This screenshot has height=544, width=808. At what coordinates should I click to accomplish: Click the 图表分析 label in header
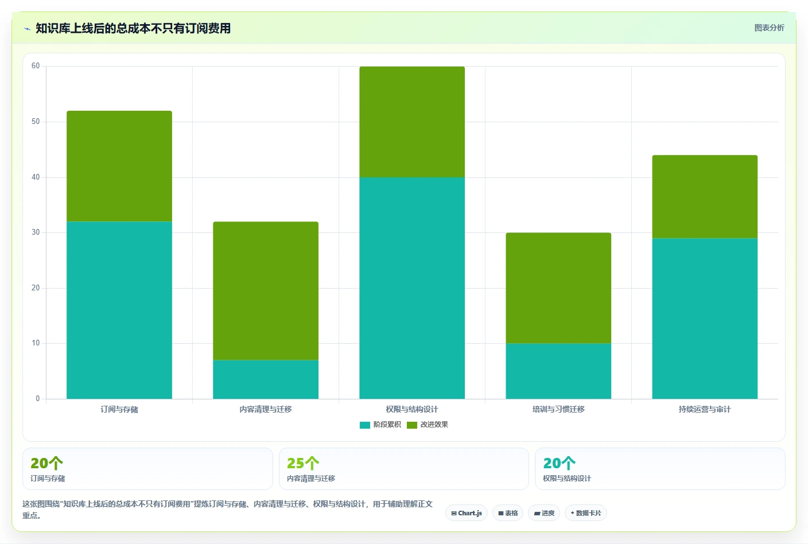point(769,28)
